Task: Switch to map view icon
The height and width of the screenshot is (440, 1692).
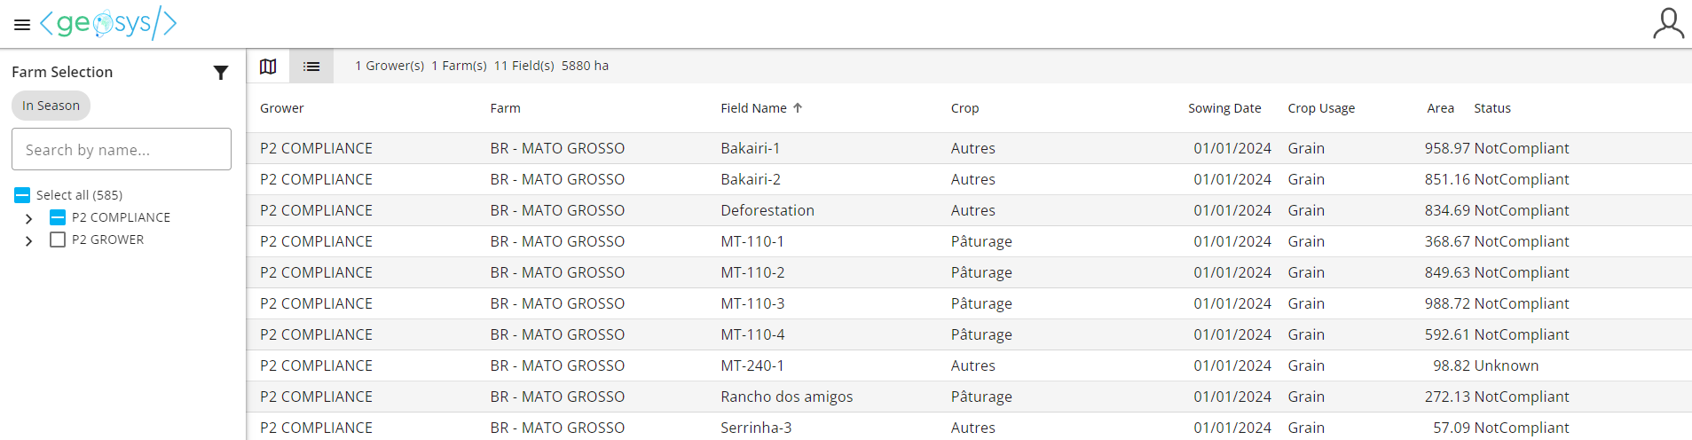Action: [268, 67]
